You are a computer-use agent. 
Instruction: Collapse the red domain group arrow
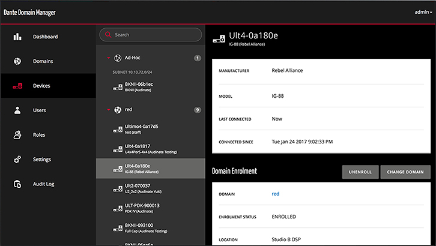click(109, 110)
